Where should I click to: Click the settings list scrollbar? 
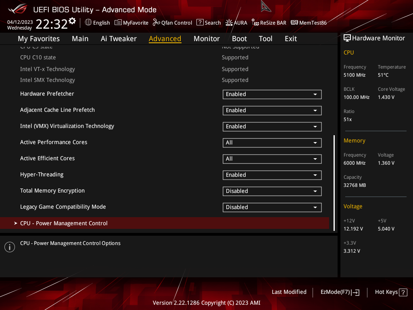click(x=334, y=183)
